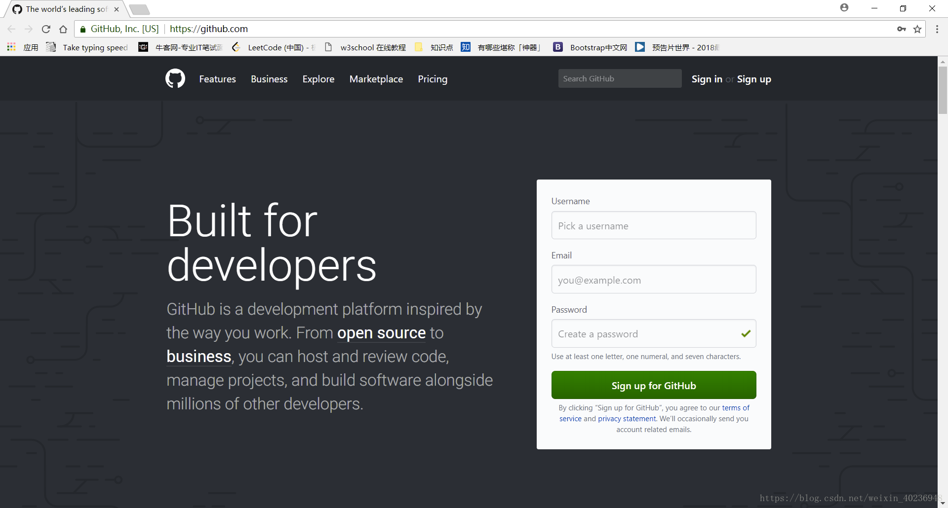The height and width of the screenshot is (508, 948).
Task: Open the 知识点 bookmark folder
Action: tap(434, 47)
